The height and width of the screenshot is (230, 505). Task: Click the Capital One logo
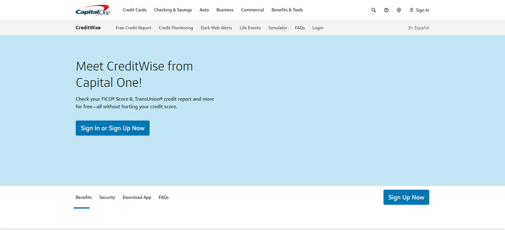pos(93,10)
